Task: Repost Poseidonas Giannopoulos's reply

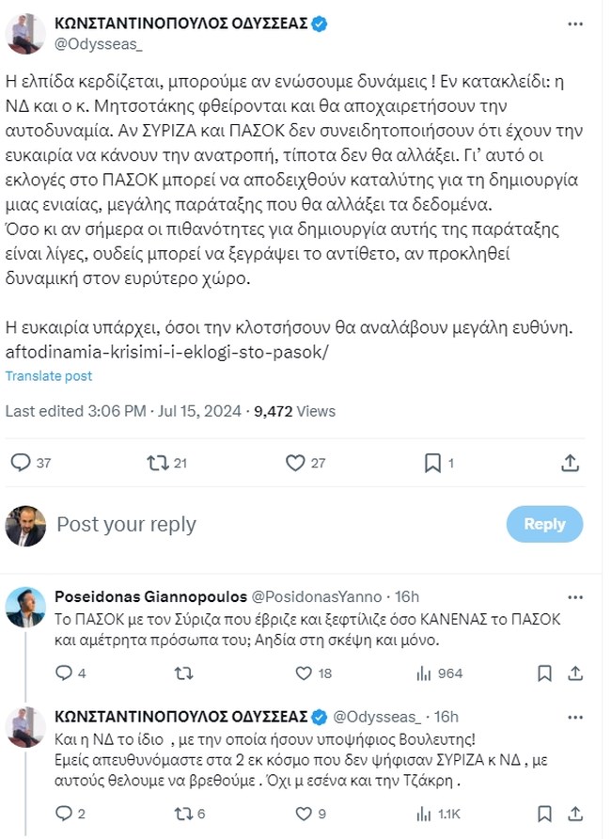Action: coord(183,673)
